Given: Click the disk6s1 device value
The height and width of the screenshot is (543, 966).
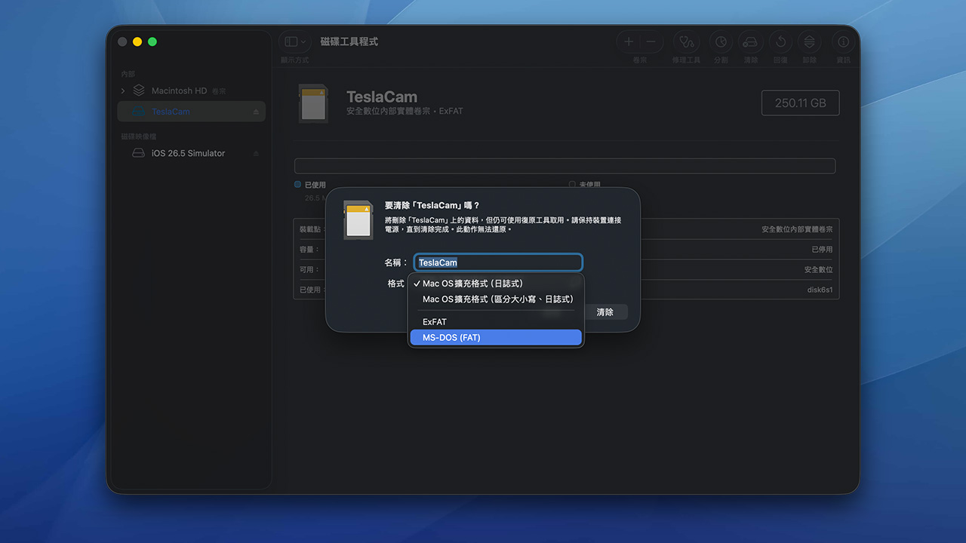Looking at the screenshot, I should pos(820,290).
